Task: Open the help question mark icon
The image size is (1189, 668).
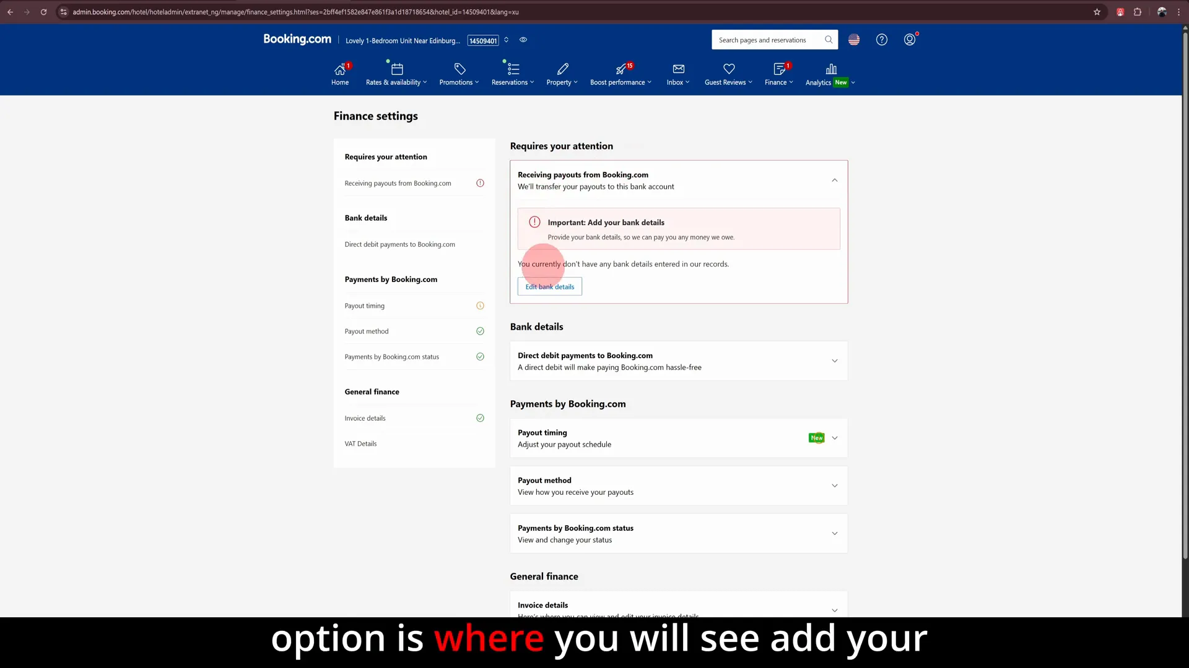Action: click(882, 40)
